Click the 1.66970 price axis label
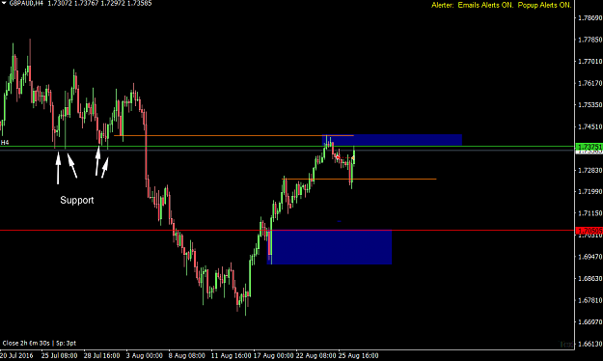Image resolution: width=603 pixels, height=361 pixels. (x=589, y=321)
